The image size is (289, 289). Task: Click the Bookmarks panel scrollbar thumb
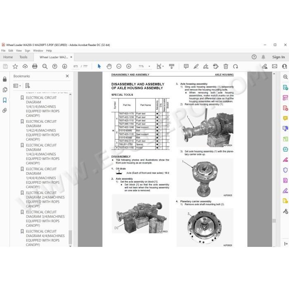pos(70,237)
